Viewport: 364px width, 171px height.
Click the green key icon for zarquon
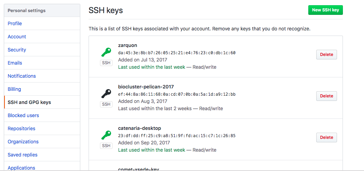pyautogui.click(x=106, y=52)
